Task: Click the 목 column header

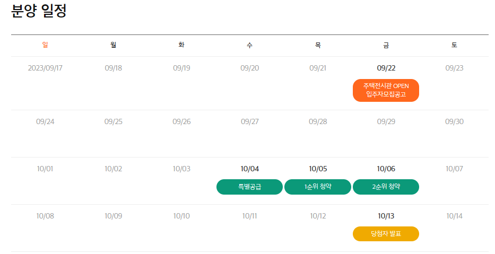Action: [318, 45]
